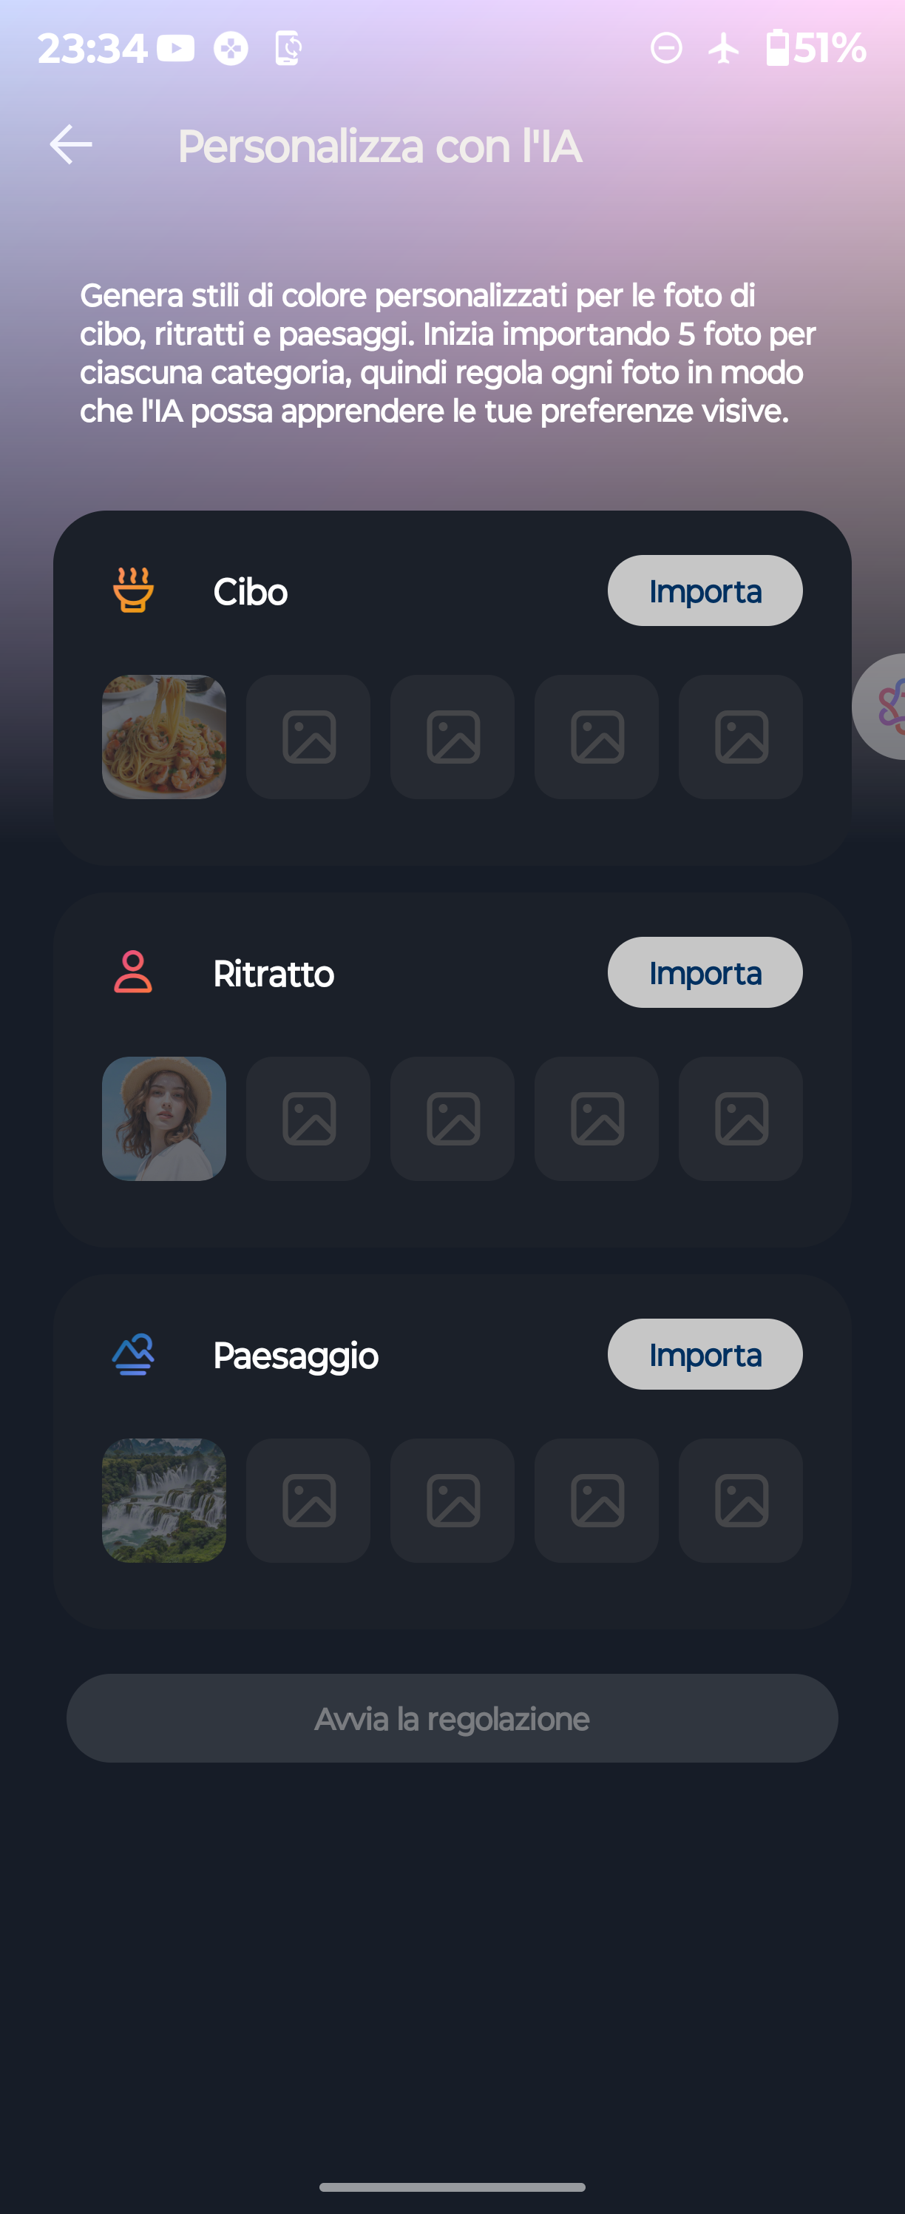This screenshot has width=905, height=2214.
Task: Tap the Cibo steaming bowl icon
Action: point(133,590)
